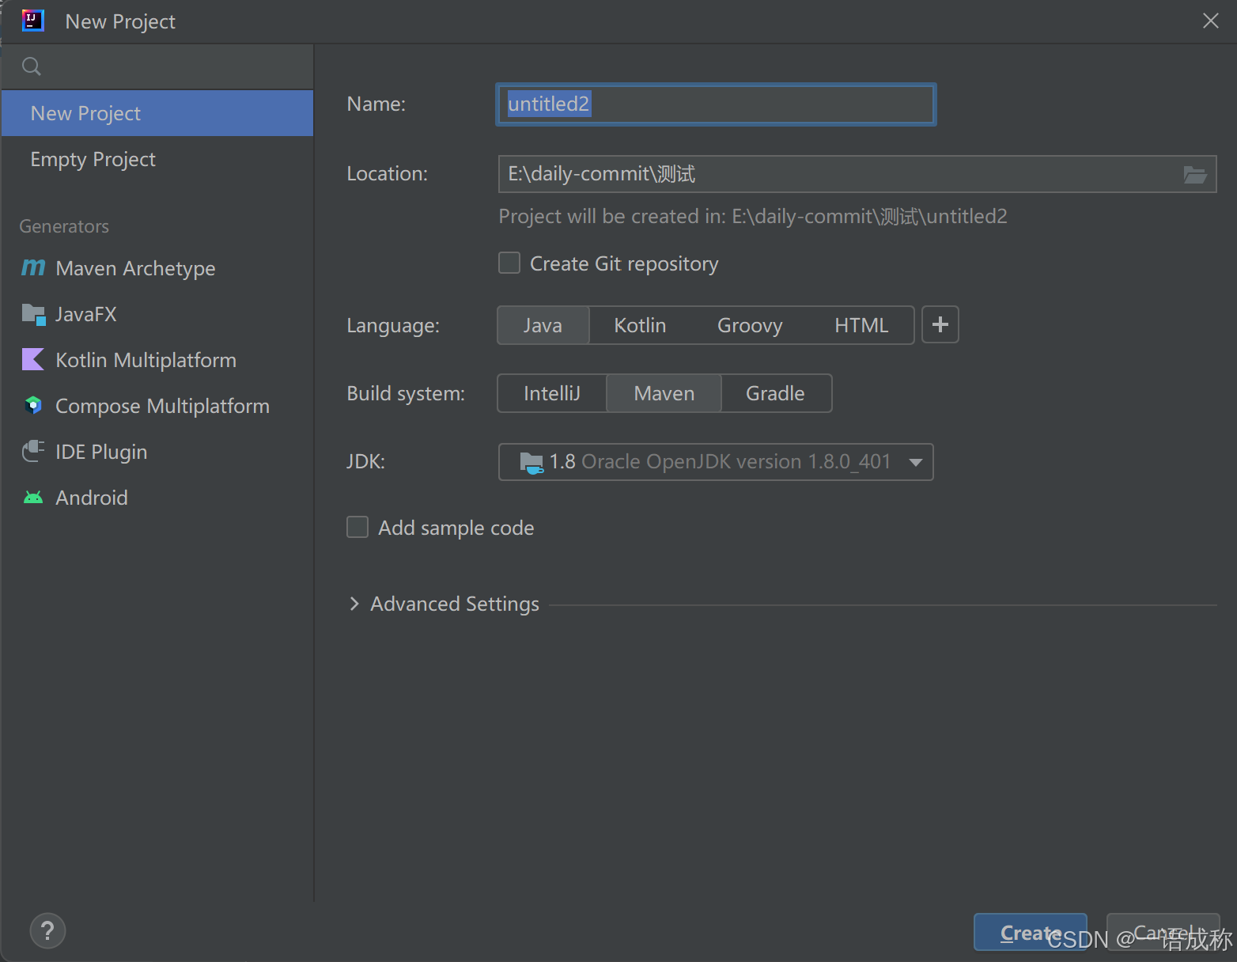Click the IntelliJ IDEA logo in title bar
This screenshot has width=1237, height=962.
33,21
